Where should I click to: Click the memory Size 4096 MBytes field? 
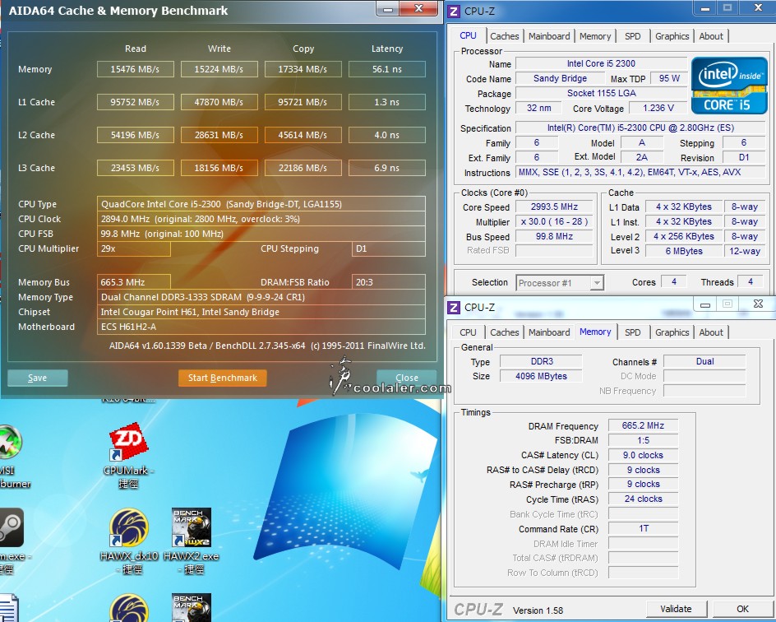click(541, 376)
